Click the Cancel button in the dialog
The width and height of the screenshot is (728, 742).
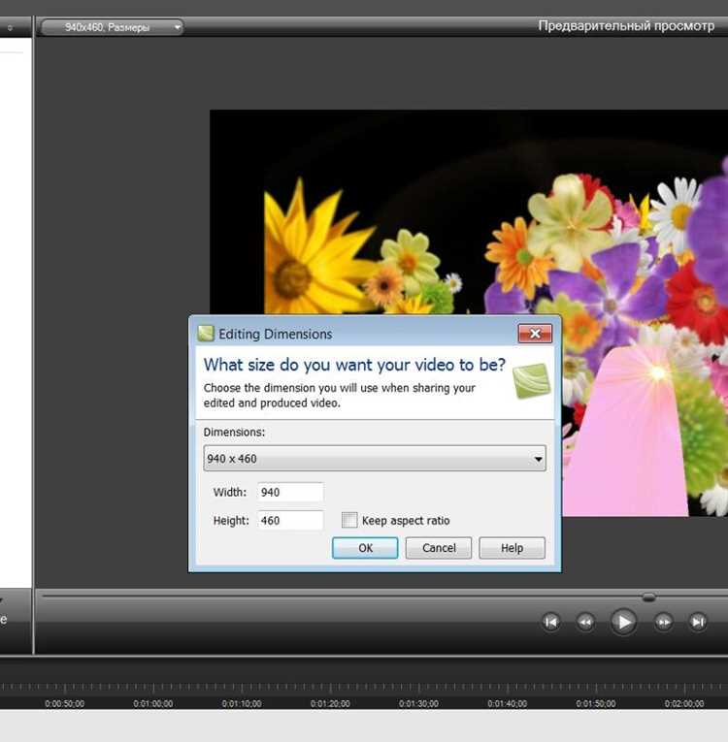(x=439, y=548)
